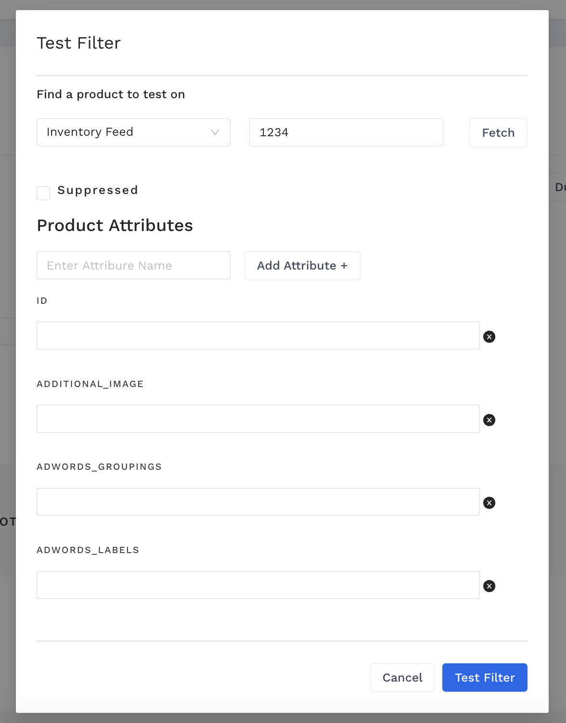Remove the ADWORDS_GROUPINGS attribute

pos(489,503)
